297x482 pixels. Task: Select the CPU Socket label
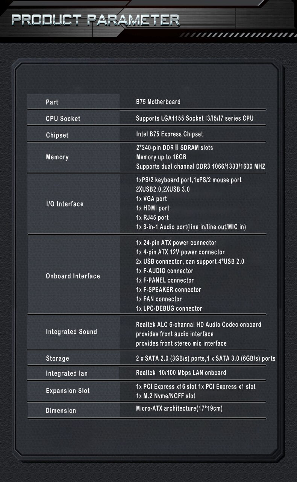[x=63, y=119]
